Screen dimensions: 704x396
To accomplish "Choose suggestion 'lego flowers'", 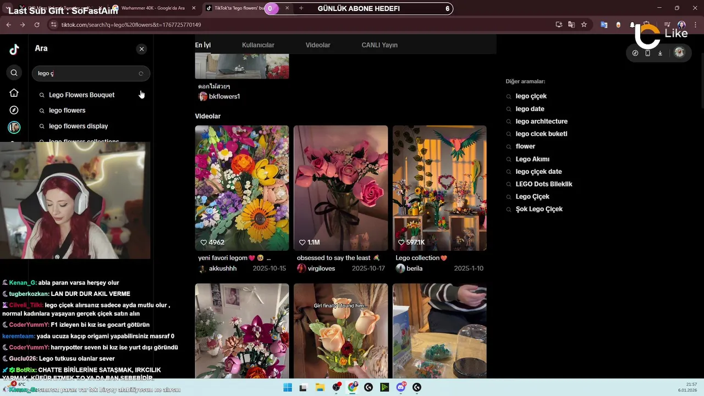I will (x=67, y=111).
